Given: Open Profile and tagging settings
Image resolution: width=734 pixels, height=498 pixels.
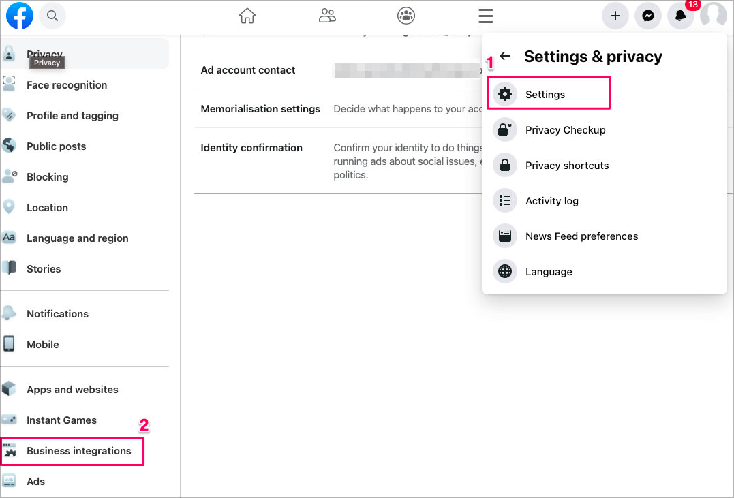Looking at the screenshot, I should click(72, 116).
